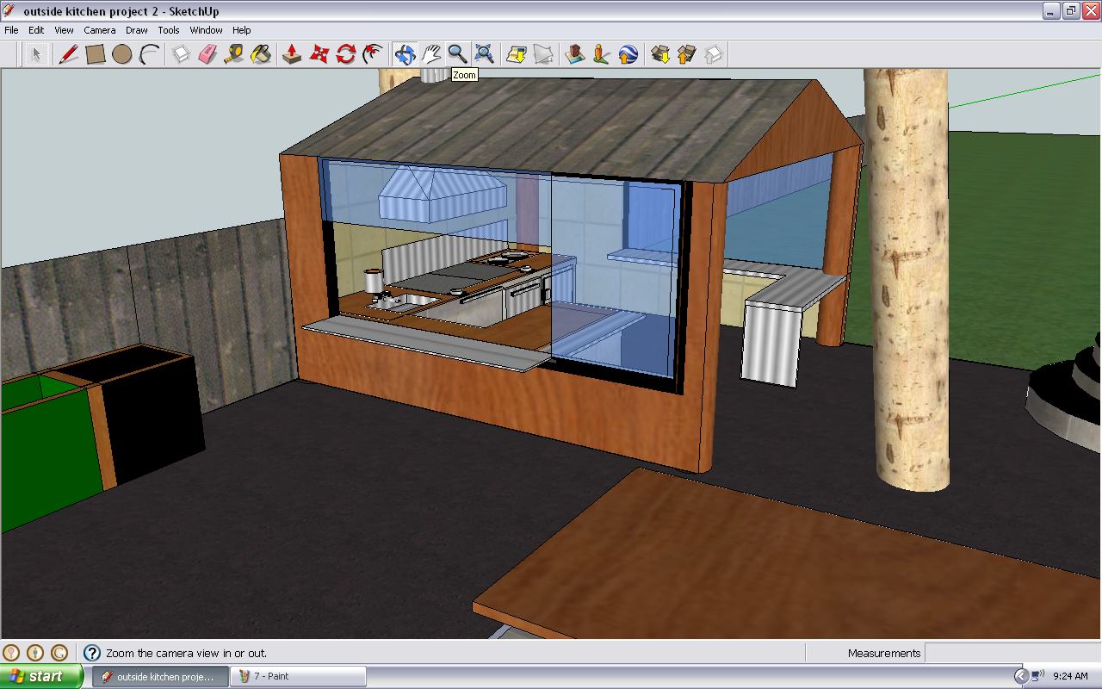Screen dimensions: 1102x689
Task: Click the 'Zoom the camera view in or out.' status text
Action: [x=187, y=653]
